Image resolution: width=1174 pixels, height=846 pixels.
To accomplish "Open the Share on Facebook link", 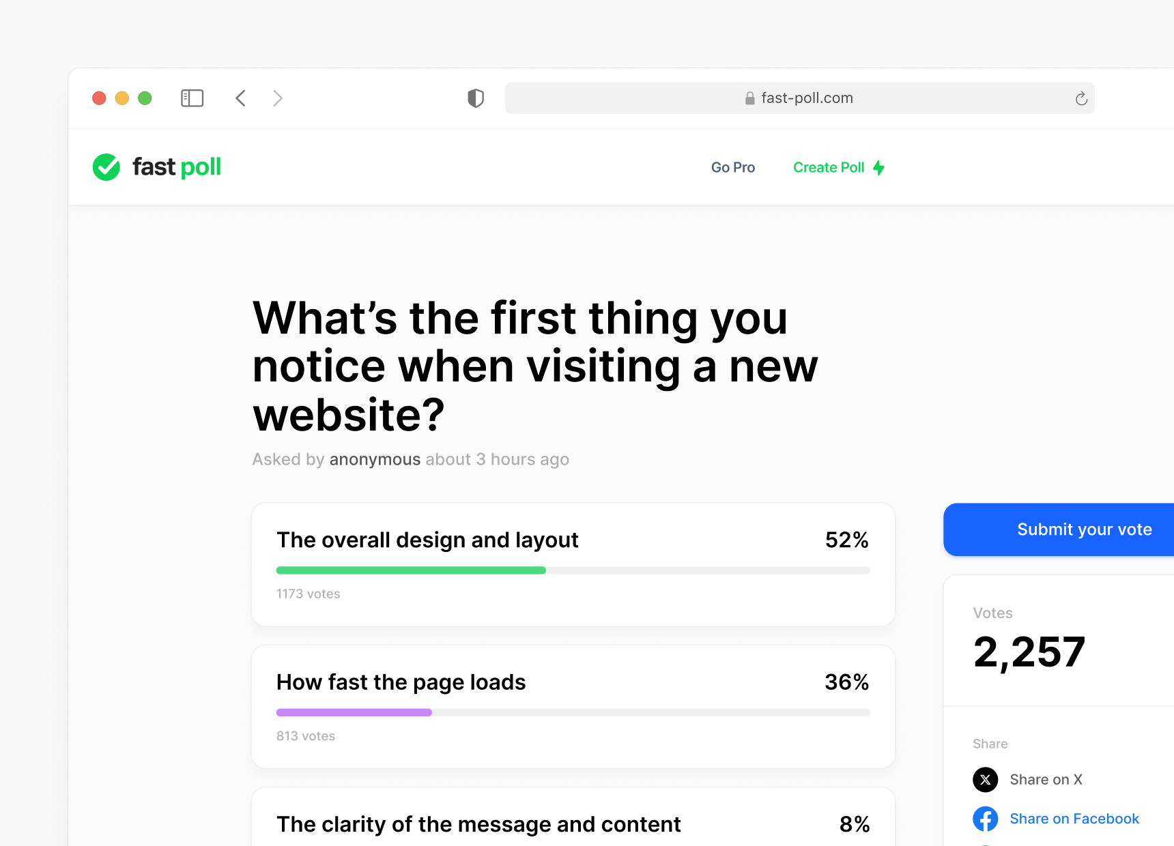I will (1074, 819).
